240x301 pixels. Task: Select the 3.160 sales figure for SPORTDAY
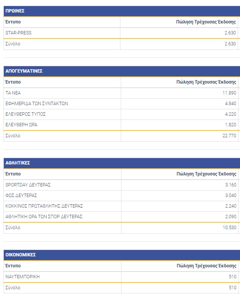coord(231,185)
